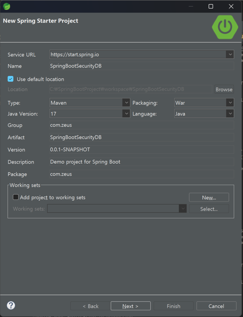The height and width of the screenshot is (317, 243).
Task: Click the Service URL text https://start.spring.io
Action: click(75, 55)
